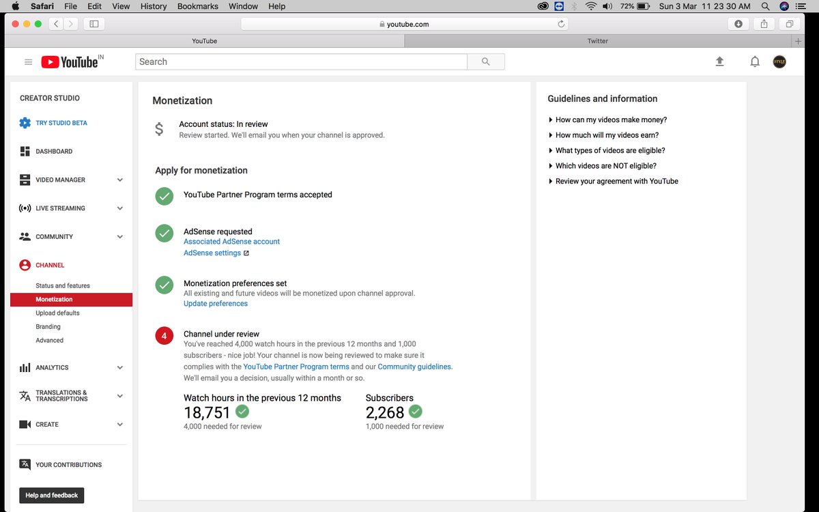Expand the Analytics section
819x512 pixels.
(x=120, y=367)
